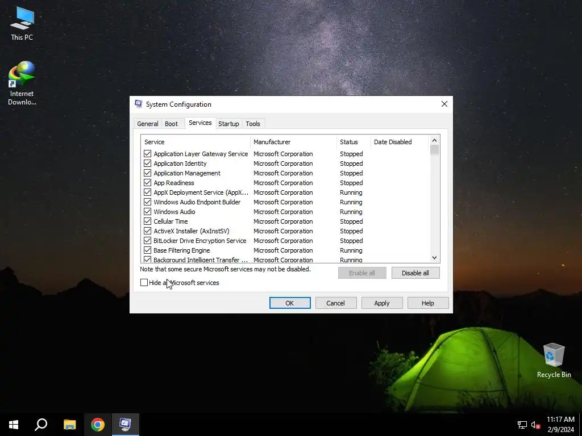Image resolution: width=582 pixels, height=436 pixels.
Task: Uncheck BitLocker Drive Encryption Service checkbox
Action: [147, 240]
